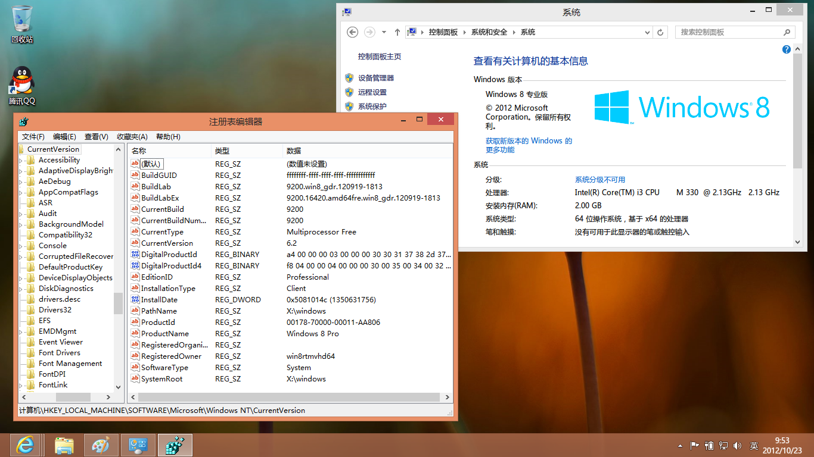814x457 pixels.
Task: Click the up-level arrow in System window
Action: pyautogui.click(x=397, y=32)
